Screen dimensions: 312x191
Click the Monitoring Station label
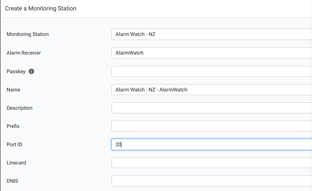pos(28,34)
